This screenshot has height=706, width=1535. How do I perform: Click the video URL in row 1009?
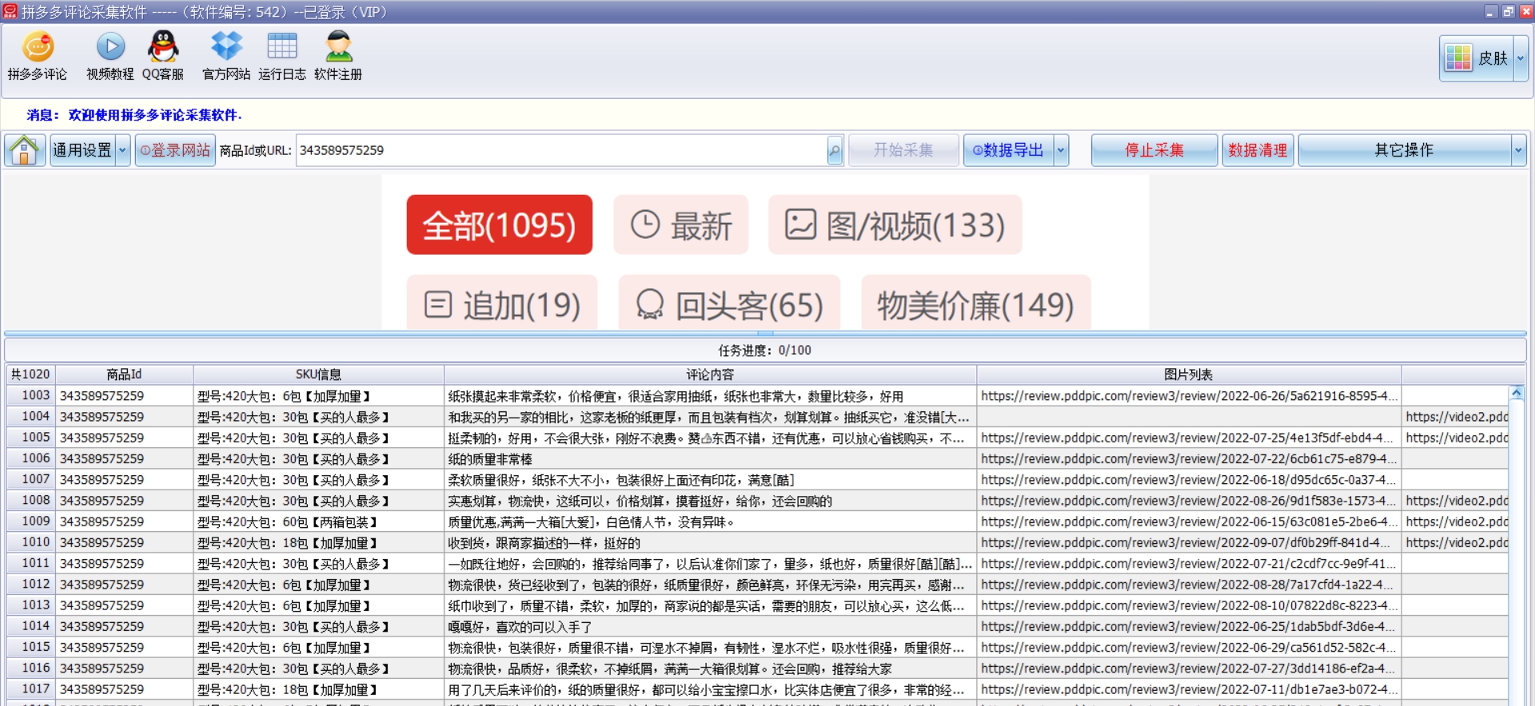[1455, 522]
